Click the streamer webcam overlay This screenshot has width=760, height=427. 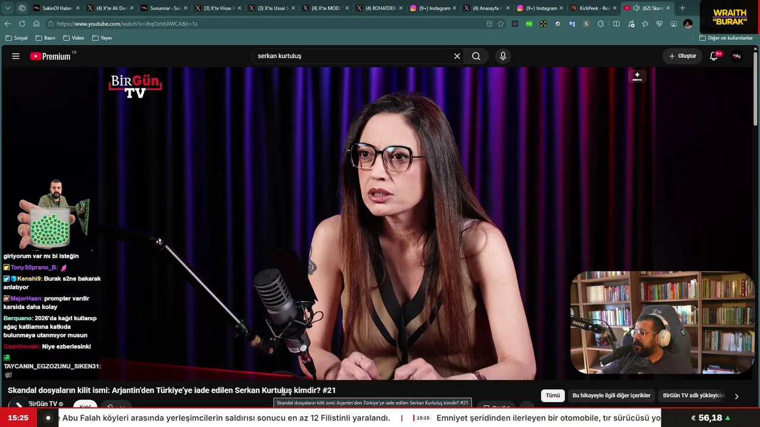(662, 323)
